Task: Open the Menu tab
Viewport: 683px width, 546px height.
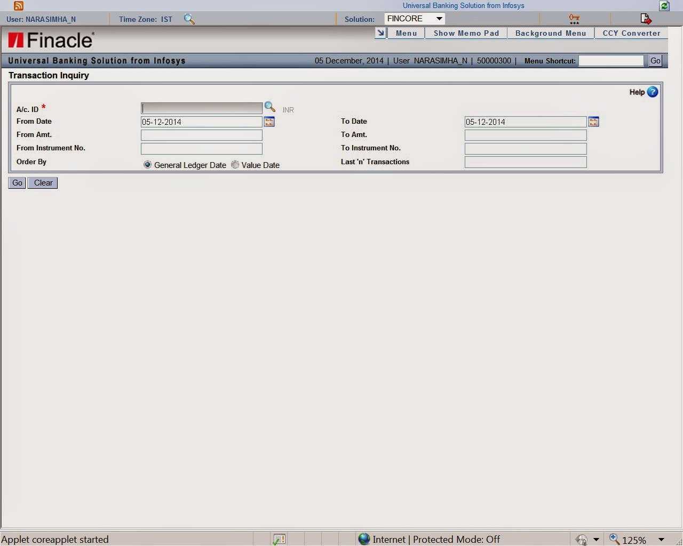Action: pyautogui.click(x=407, y=33)
